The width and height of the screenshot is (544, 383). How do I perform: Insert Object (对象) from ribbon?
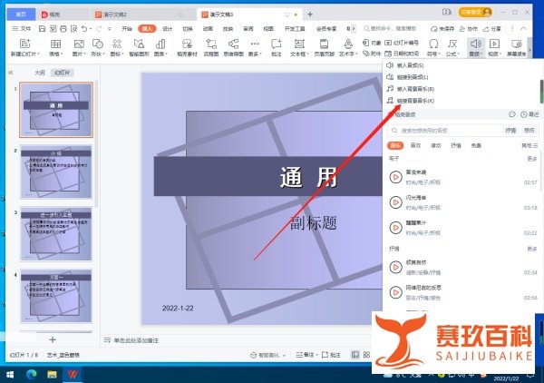(x=372, y=43)
